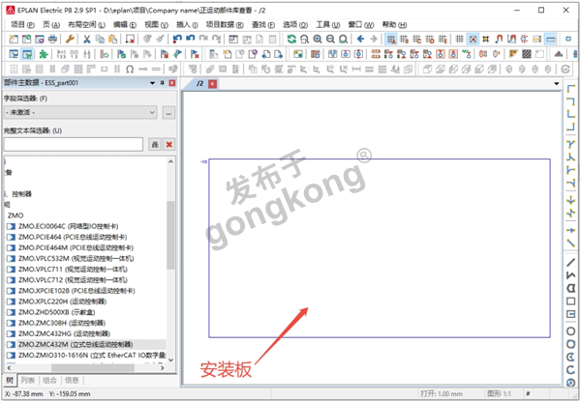Click the Paste clipboard icon
The width and height of the screenshot is (581, 402).
(112, 39)
